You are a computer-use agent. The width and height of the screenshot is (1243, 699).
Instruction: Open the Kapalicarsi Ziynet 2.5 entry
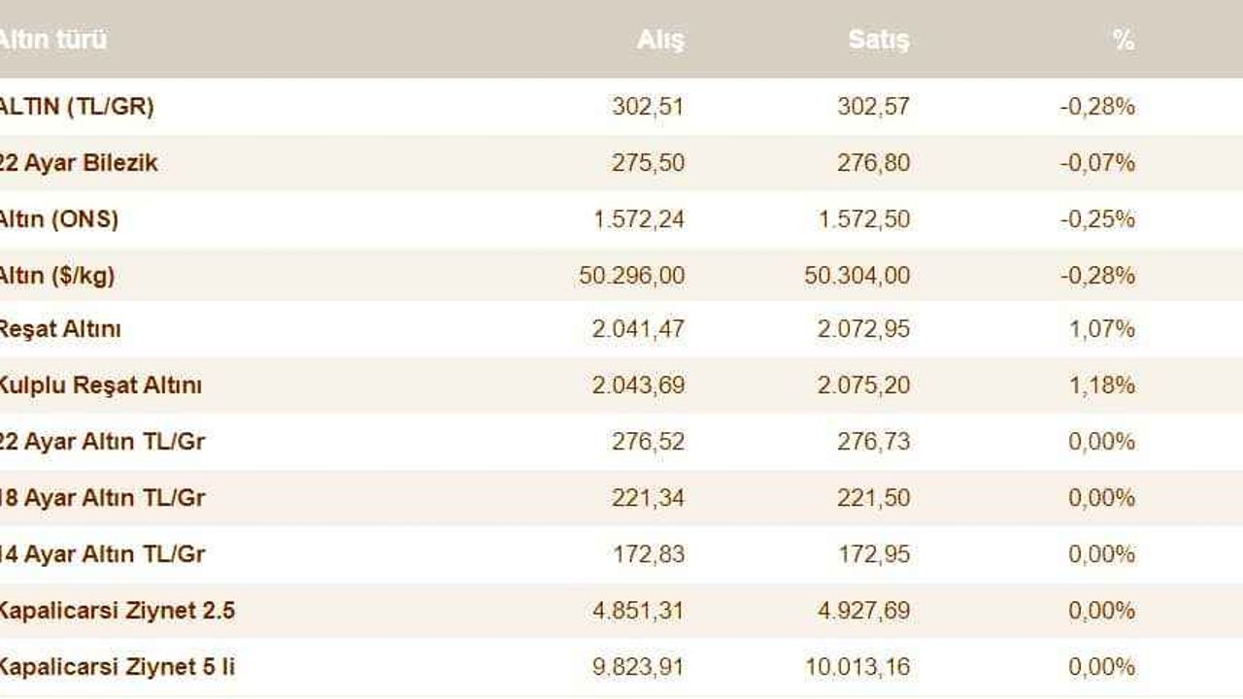pyautogui.click(x=117, y=611)
